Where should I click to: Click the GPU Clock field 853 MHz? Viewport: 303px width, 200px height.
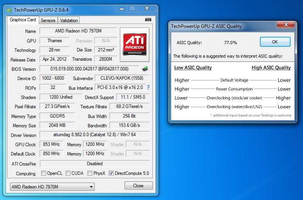(x=51, y=144)
